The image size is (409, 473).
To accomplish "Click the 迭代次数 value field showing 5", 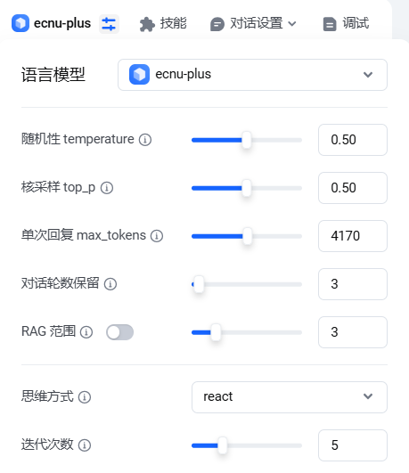I will click(353, 445).
